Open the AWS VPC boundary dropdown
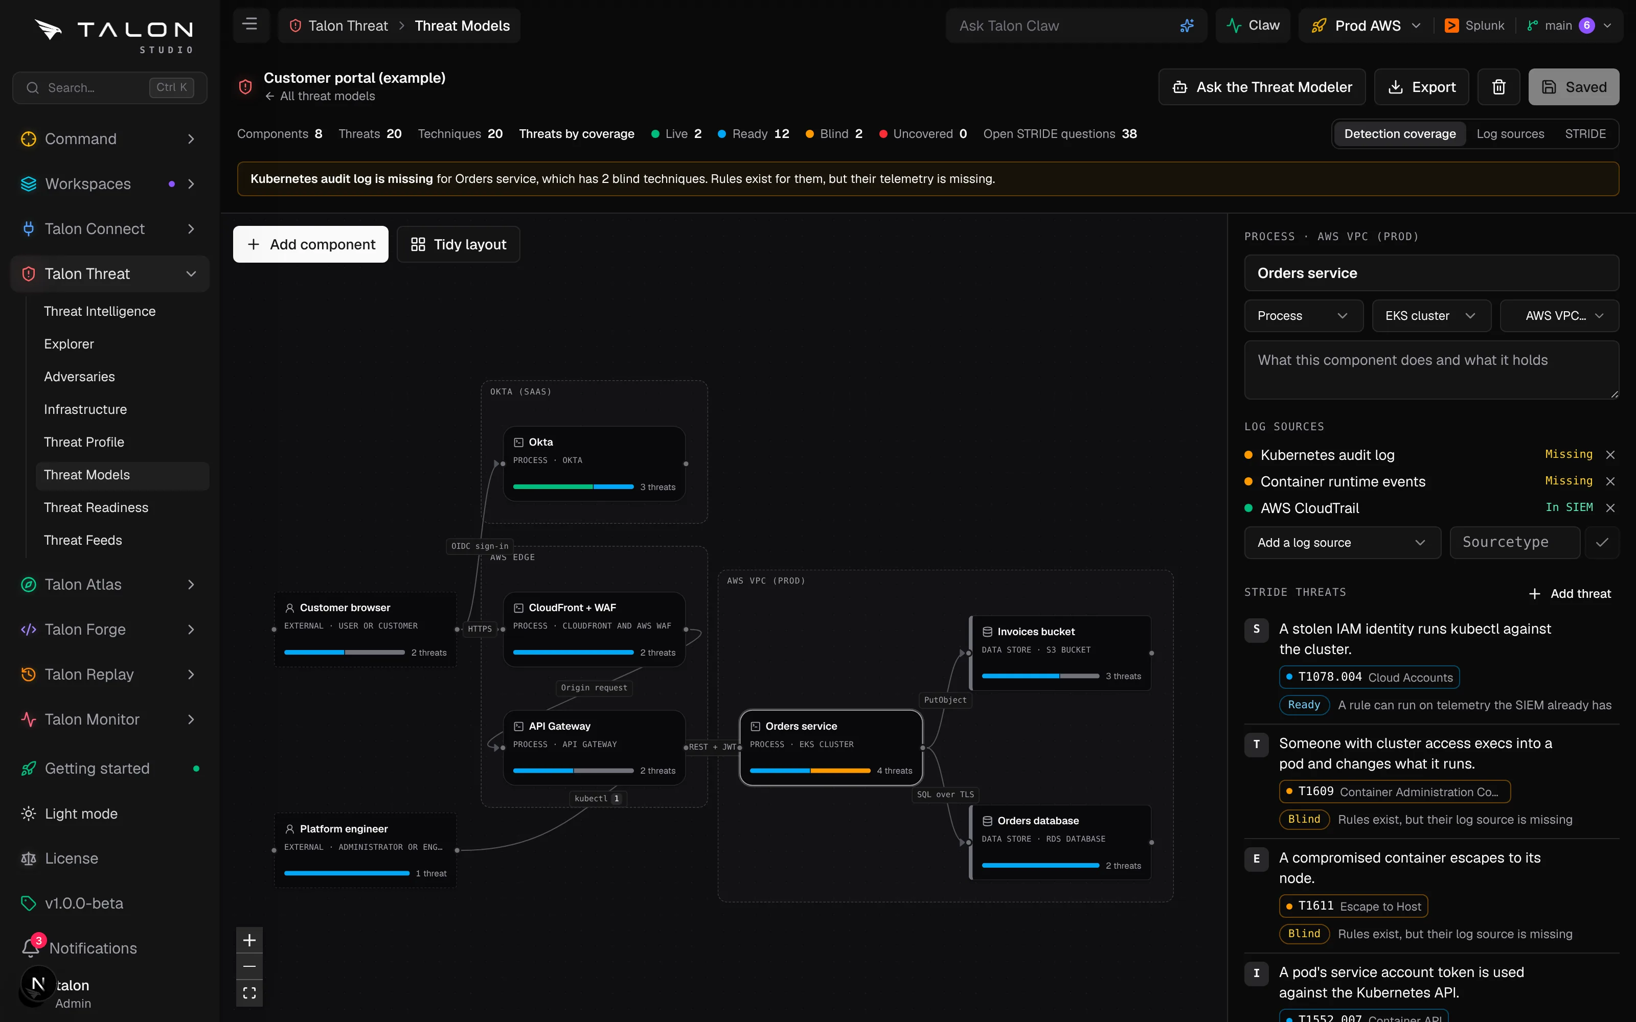Screen dimensions: 1636x1022 point(1559,316)
